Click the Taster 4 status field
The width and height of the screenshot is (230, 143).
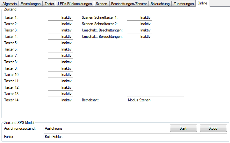pos(61,36)
